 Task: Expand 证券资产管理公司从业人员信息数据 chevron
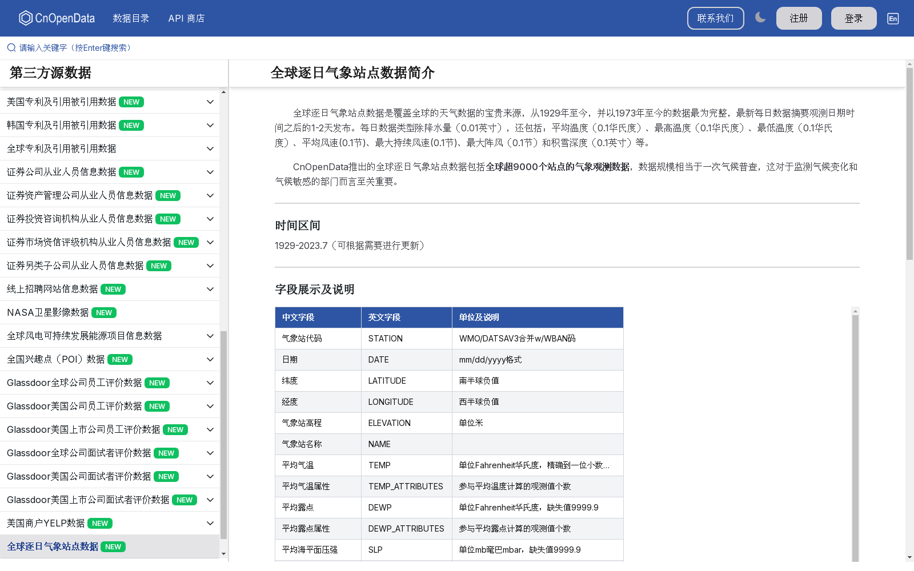coord(210,195)
